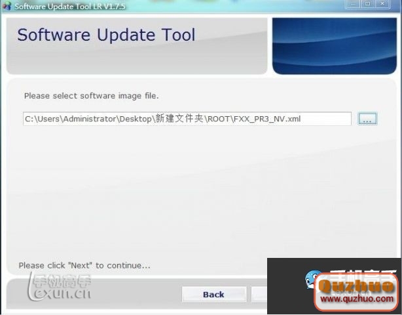Click the 'Please click "Next" to continue...' text

click(84, 265)
